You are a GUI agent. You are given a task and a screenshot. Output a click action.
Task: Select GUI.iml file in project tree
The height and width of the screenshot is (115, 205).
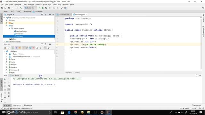point(13,39)
